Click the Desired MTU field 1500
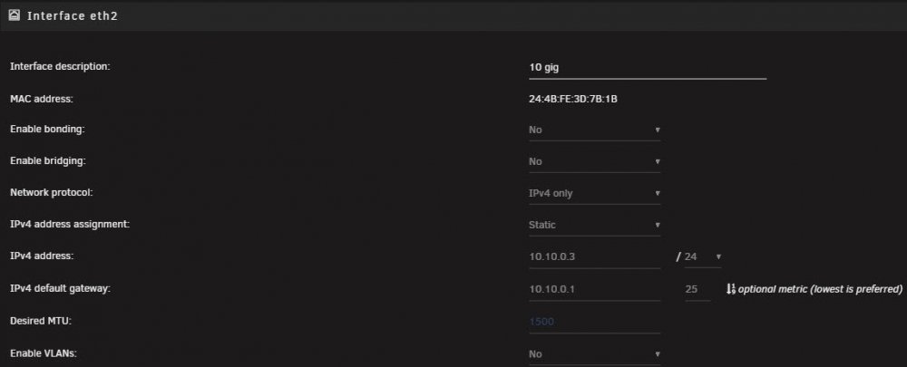Image resolution: width=907 pixels, height=367 pixels. [x=594, y=322]
